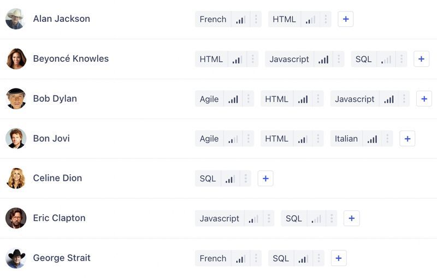This screenshot has width=437, height=278.
Task: Click Beyoncé Knowles' SQL skill tag
Action: point(363,60)
